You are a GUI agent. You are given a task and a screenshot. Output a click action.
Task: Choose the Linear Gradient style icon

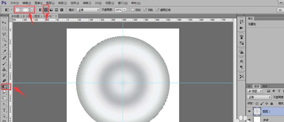pos(40,10)
